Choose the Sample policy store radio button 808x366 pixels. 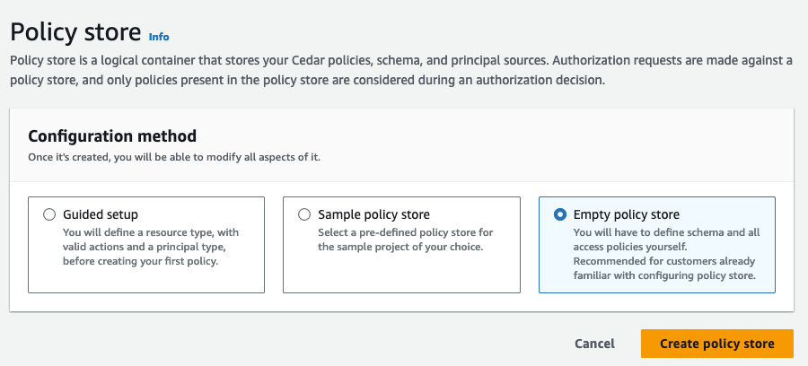(304, 214)
